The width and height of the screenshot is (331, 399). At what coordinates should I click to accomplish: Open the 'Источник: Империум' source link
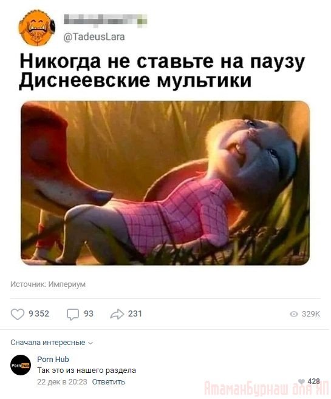[x=48, y=284]
